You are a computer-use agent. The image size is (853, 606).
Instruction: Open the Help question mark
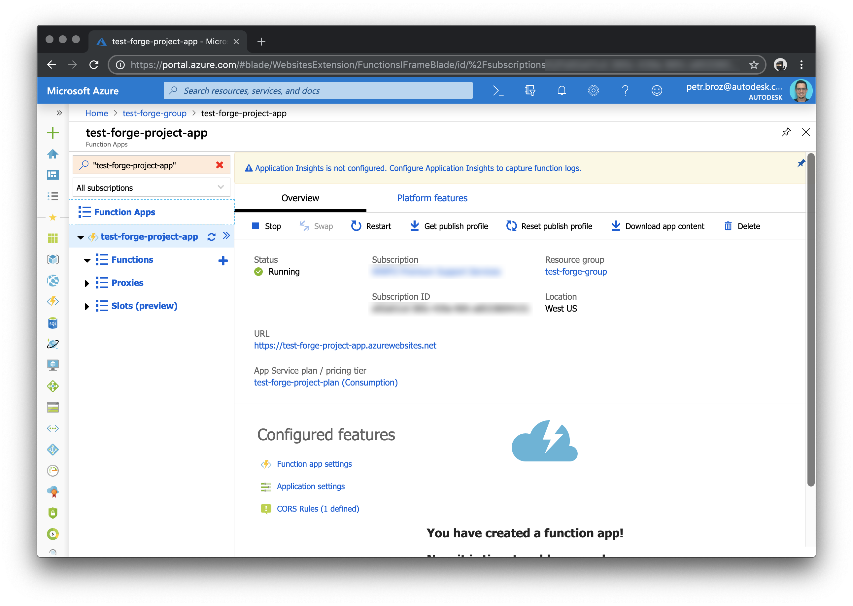625,91
